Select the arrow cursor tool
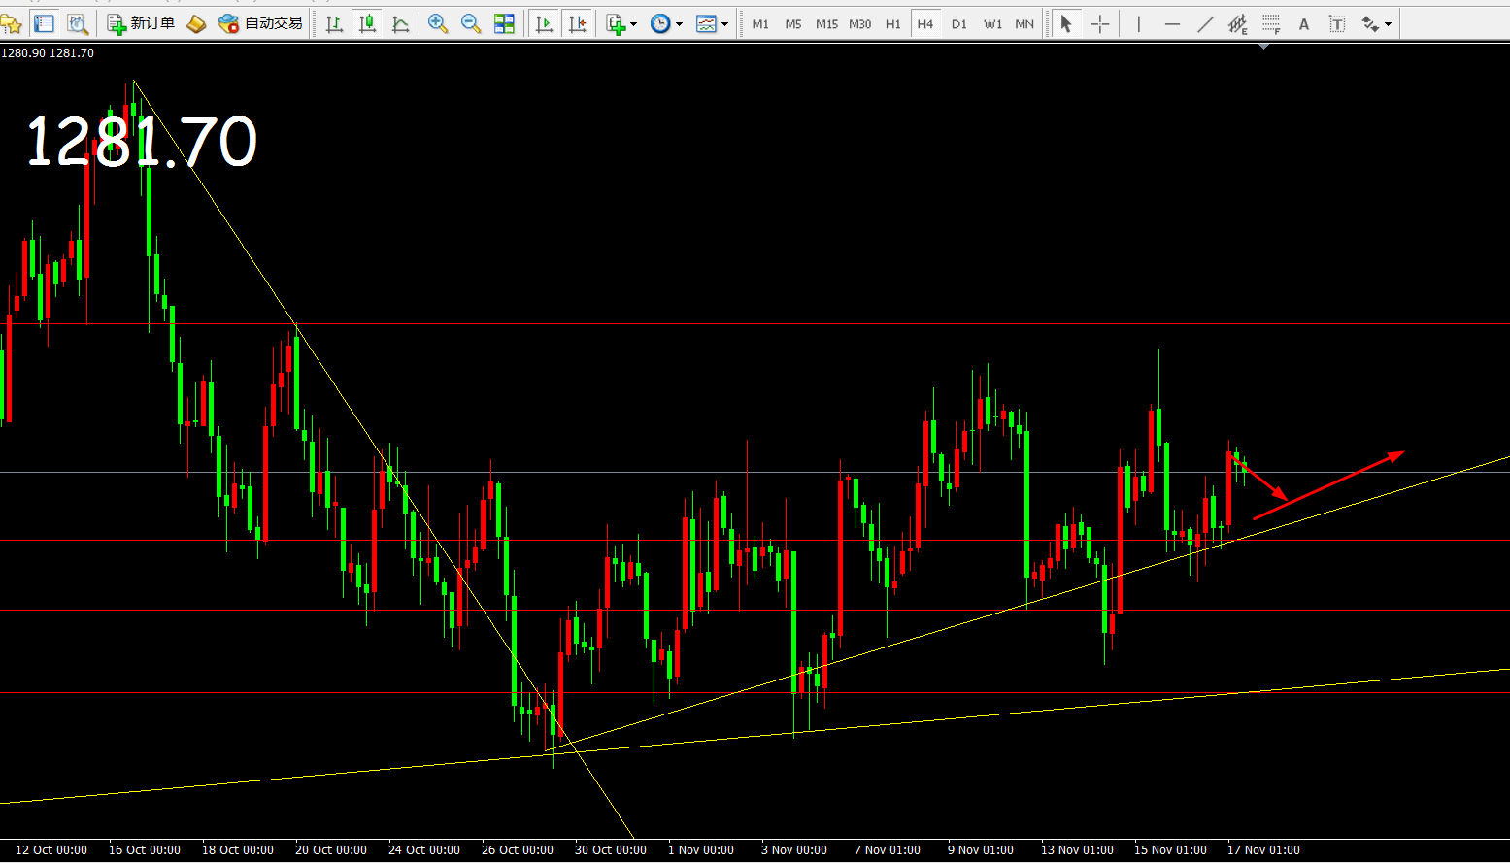Viewport: 1510px width, 863px height. [x=1066, y=24]
